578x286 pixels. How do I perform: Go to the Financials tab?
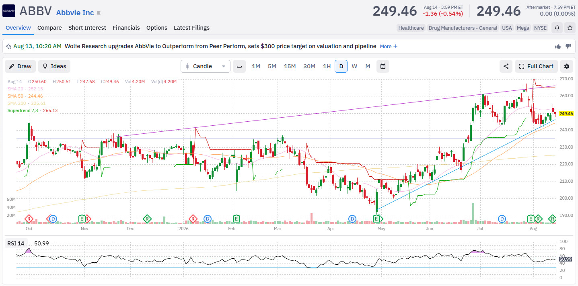tap(126, 28)
